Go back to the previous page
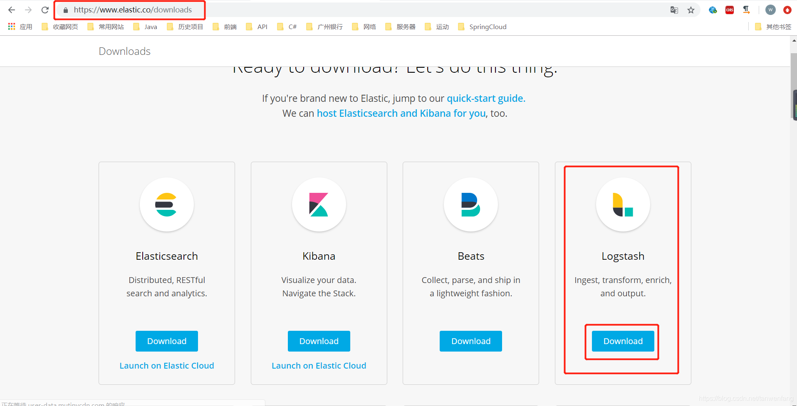Screen dimensions: 797x406 coord(12,10)
